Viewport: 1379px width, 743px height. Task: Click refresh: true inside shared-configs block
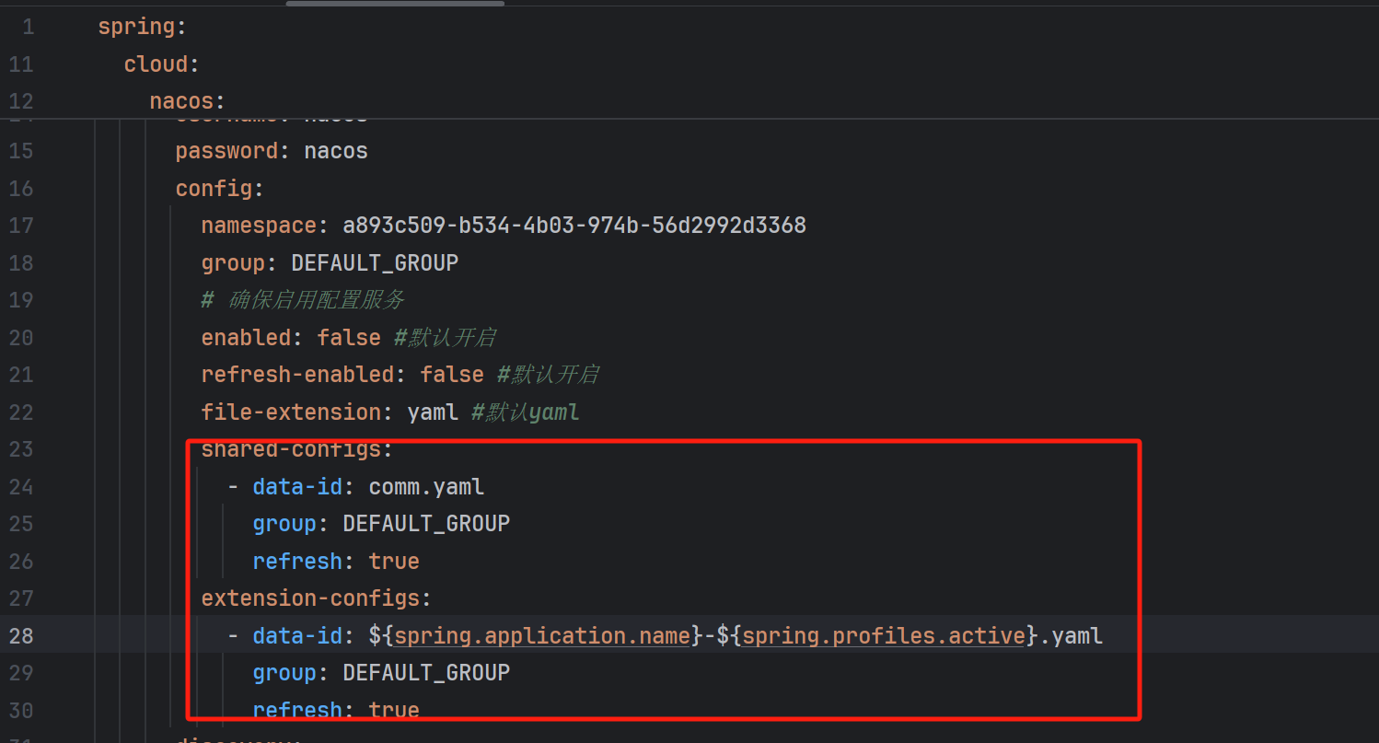tap(333, 561)
